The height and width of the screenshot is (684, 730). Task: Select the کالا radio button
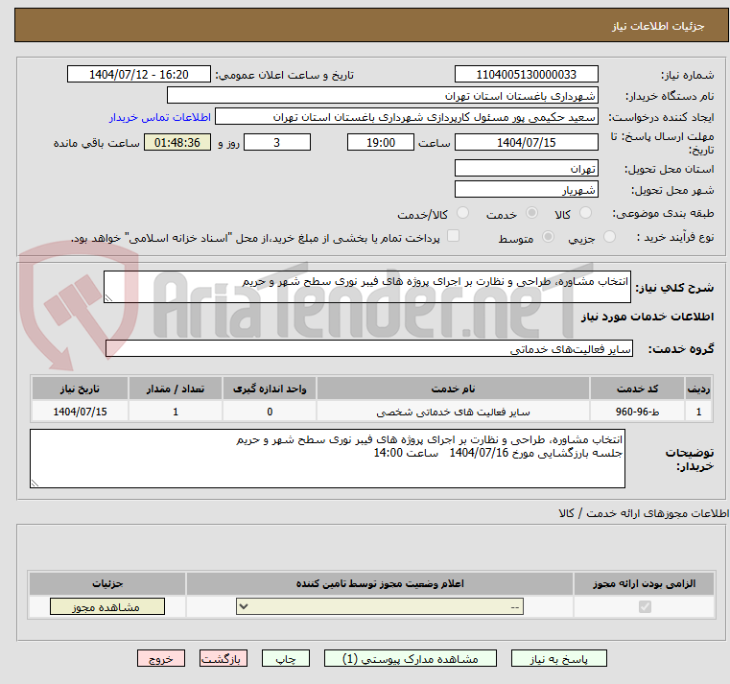[585, 213]
